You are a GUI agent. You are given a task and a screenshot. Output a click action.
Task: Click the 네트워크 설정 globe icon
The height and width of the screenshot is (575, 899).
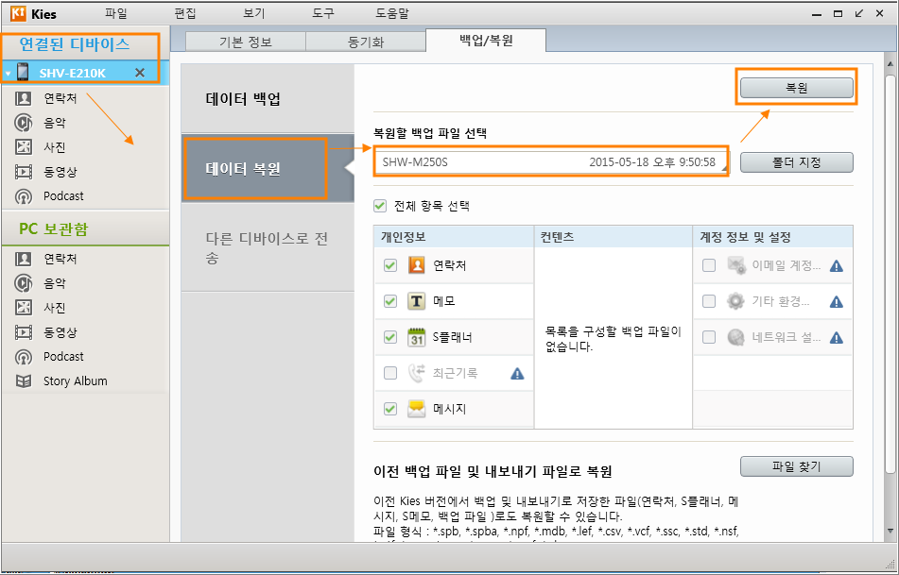tap(735, 337)
